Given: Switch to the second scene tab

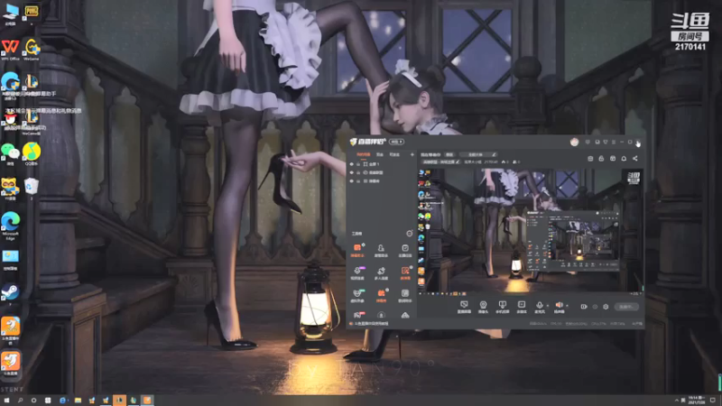Looking at the screenshot, I should tap(379, 154).
